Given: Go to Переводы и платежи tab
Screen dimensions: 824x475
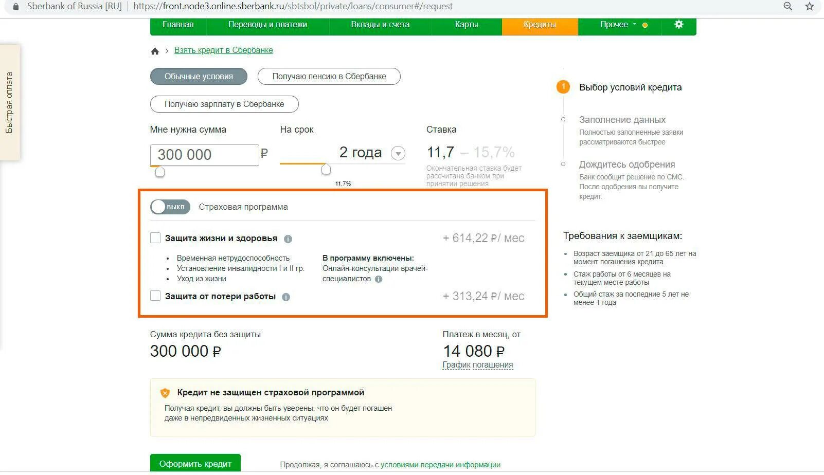Looking at the screenshot, I should [x=267, y=24].
